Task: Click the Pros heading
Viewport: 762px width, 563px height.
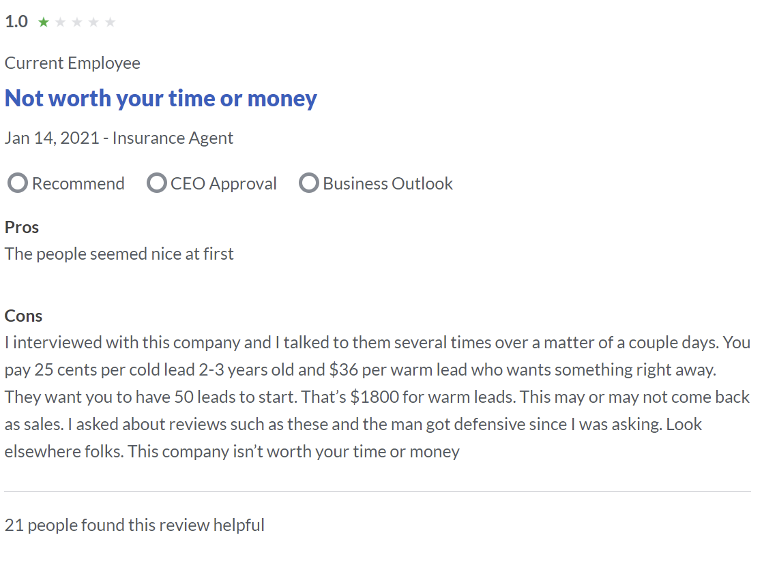Action: point(22,227)
